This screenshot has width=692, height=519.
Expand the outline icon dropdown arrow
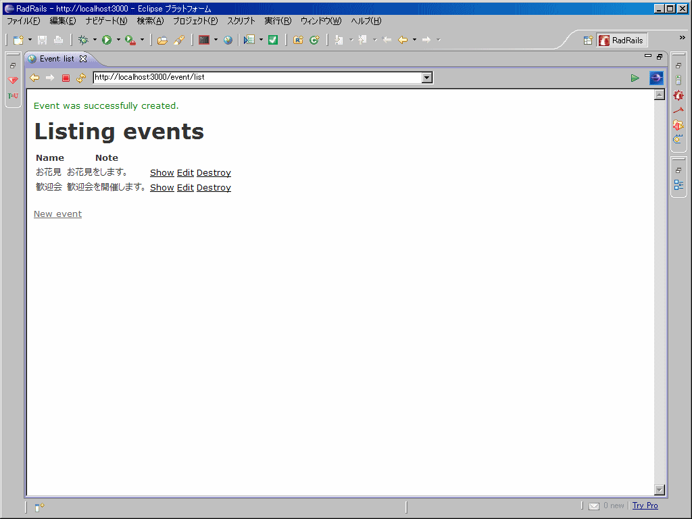[261, 40]
